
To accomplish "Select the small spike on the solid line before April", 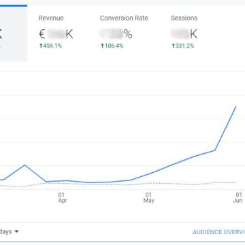I will point(24,165).
